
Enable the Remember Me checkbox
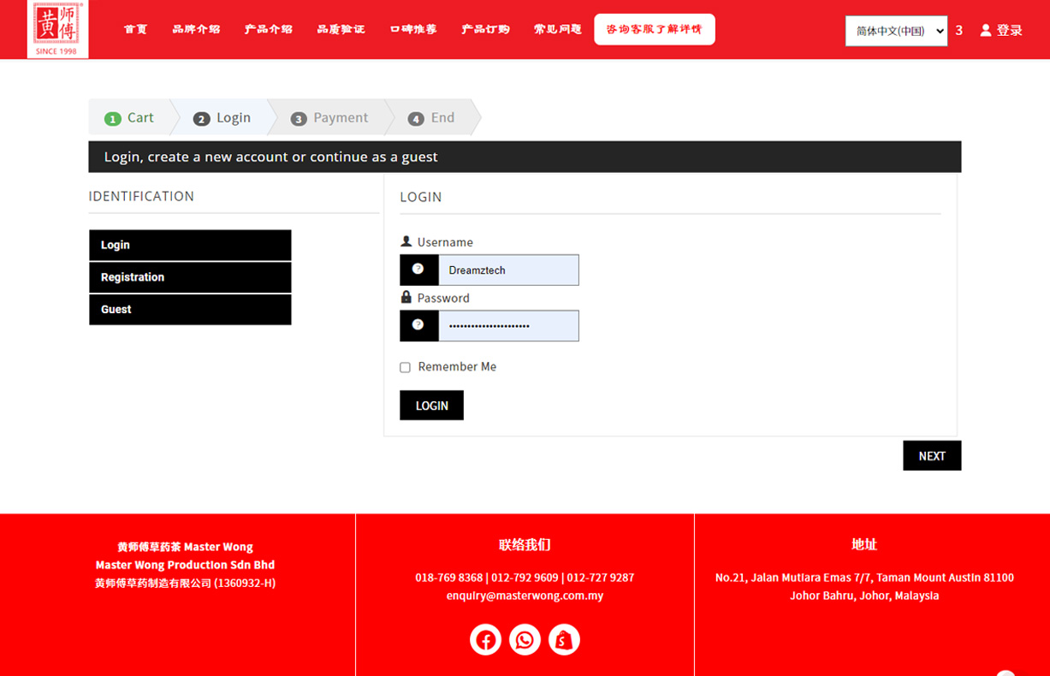(406, 367)
